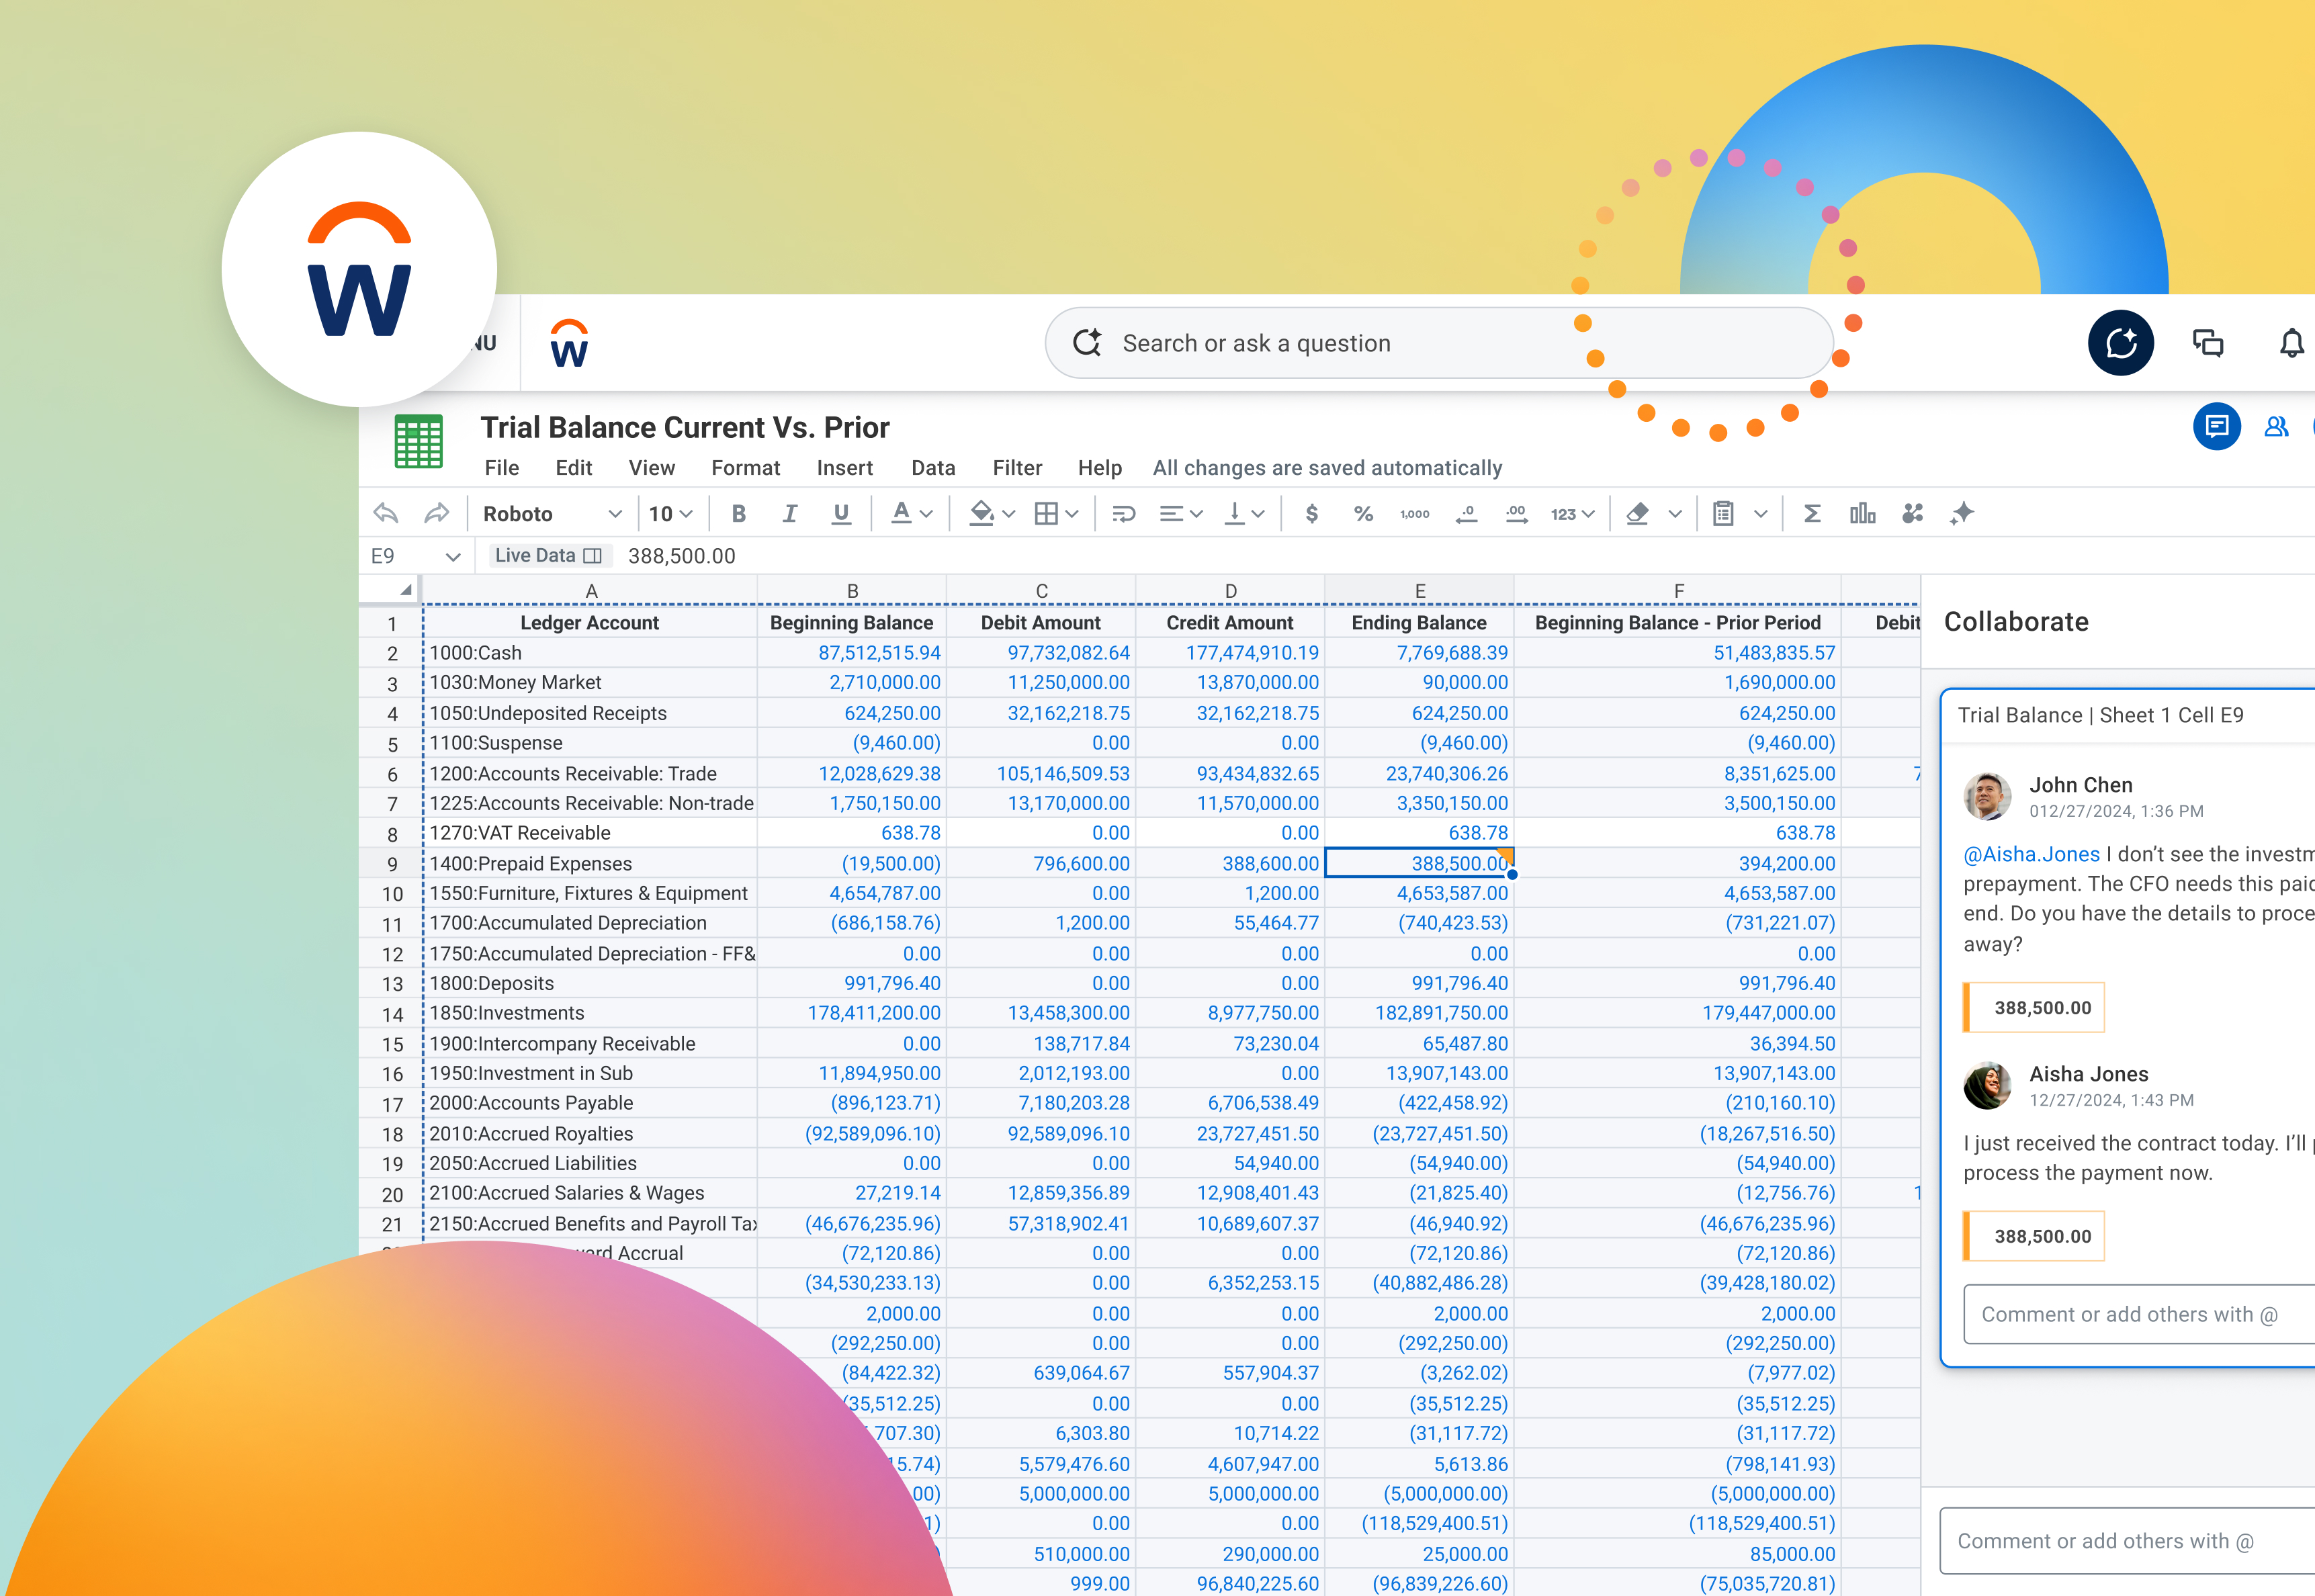The width and height of the screenshot is (2315, 1596).
Task: Click the AI sparkle icon in toolbar
Action: click(x=1962, y=514)
